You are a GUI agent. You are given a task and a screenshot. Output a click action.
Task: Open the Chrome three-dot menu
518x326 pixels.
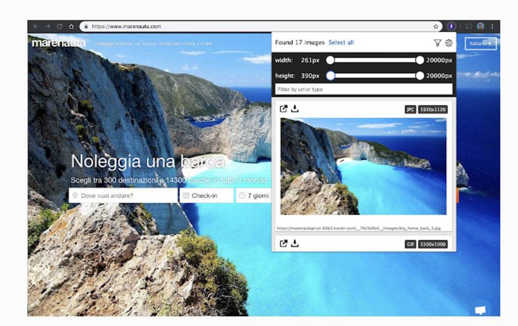click(492, 26)
